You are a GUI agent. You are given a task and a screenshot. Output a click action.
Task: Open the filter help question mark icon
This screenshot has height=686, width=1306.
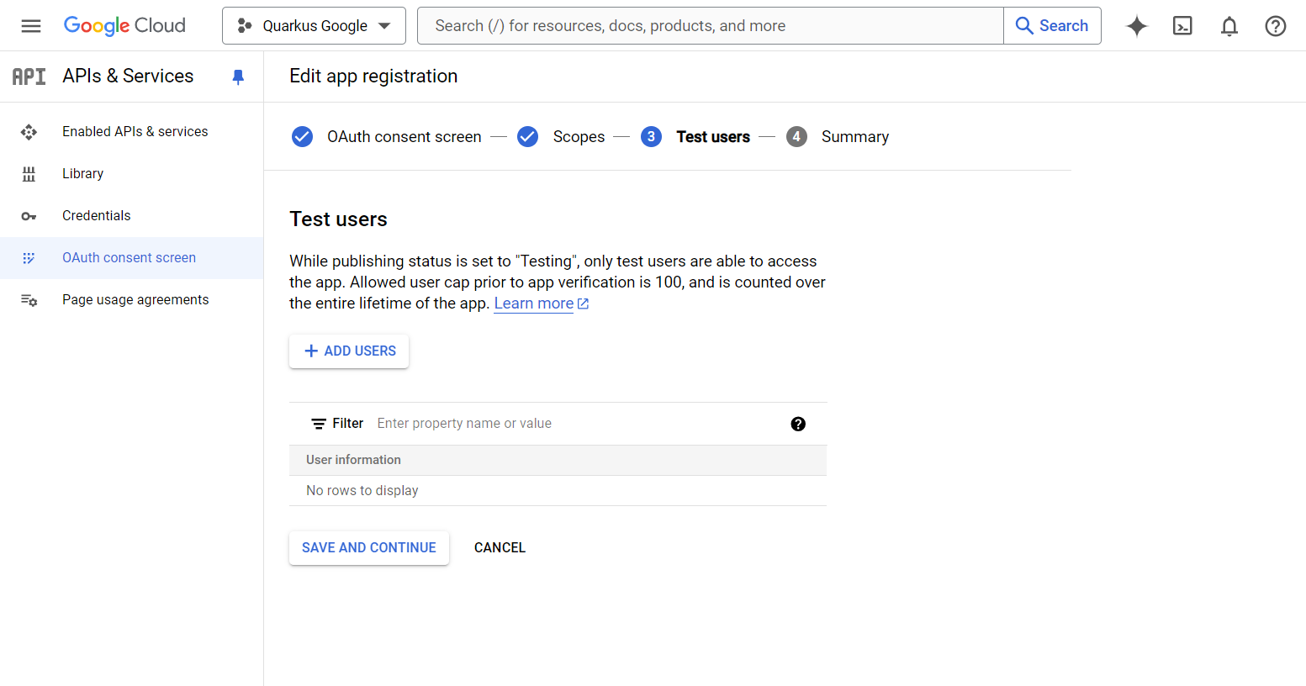tap(798, 424)
